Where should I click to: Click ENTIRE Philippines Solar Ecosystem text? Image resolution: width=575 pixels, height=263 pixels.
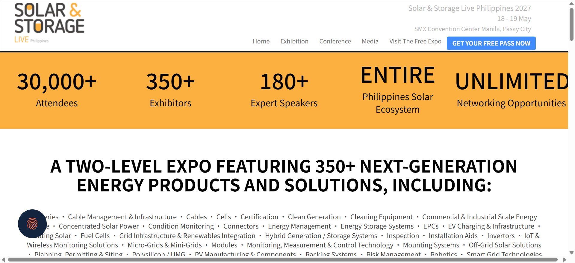tap(398, 90)
